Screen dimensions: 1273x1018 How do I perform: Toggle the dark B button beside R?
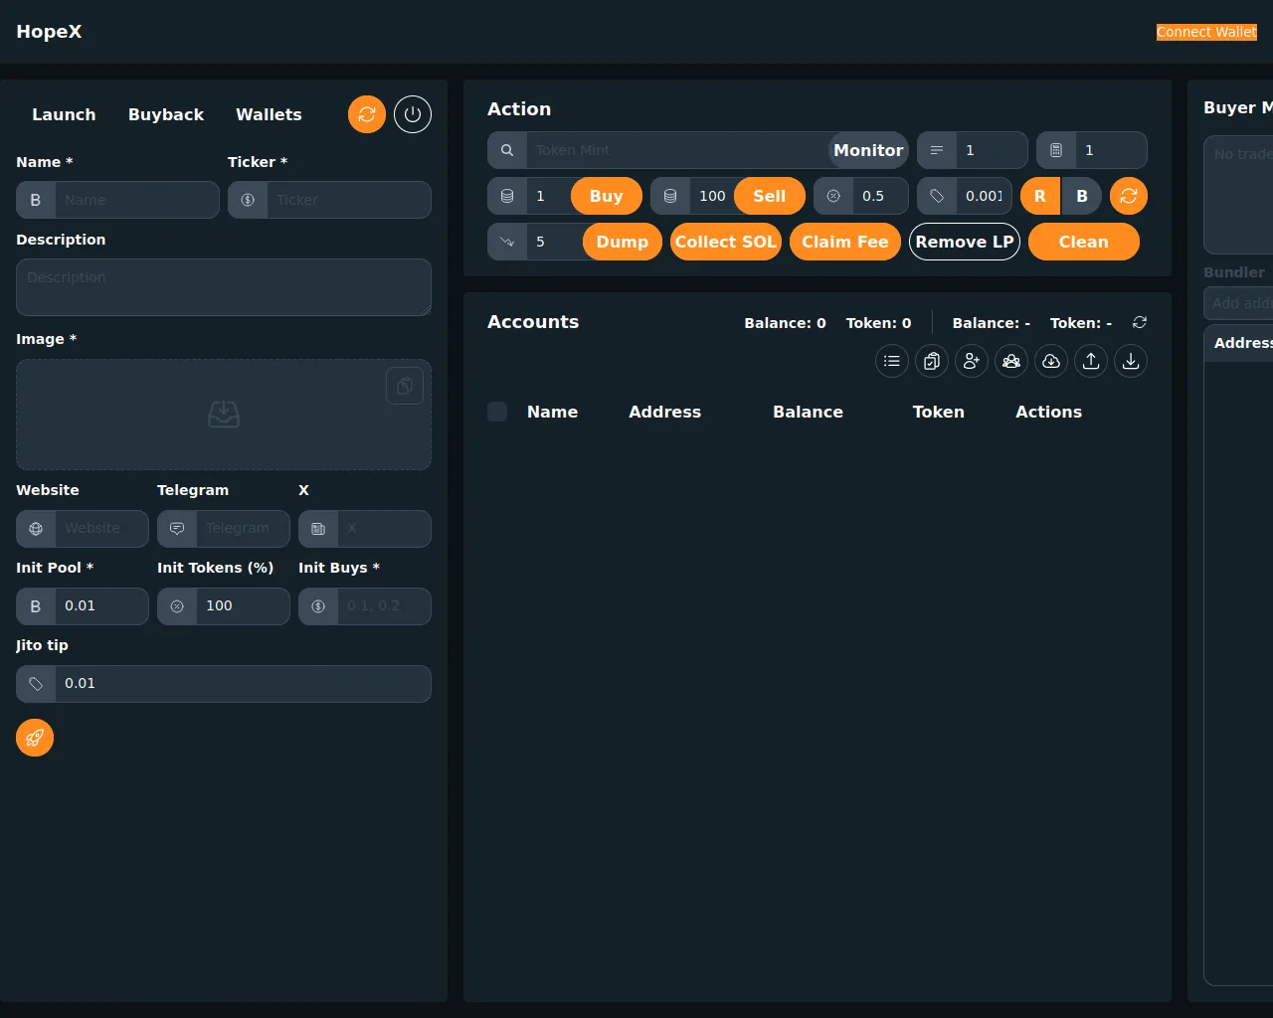click(1082, 196)
